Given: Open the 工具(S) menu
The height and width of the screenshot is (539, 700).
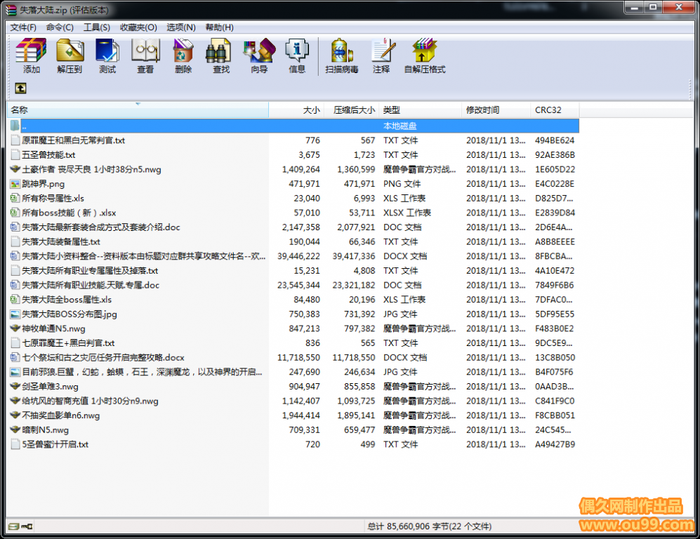Looking at the screenshot, I should (96, 27).
